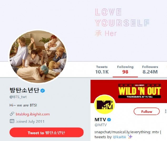The width and height of the screenshot is (167, 141).
Task: Click Tweet to 방탄소년단 button
Action: click(x=47, y=133)
